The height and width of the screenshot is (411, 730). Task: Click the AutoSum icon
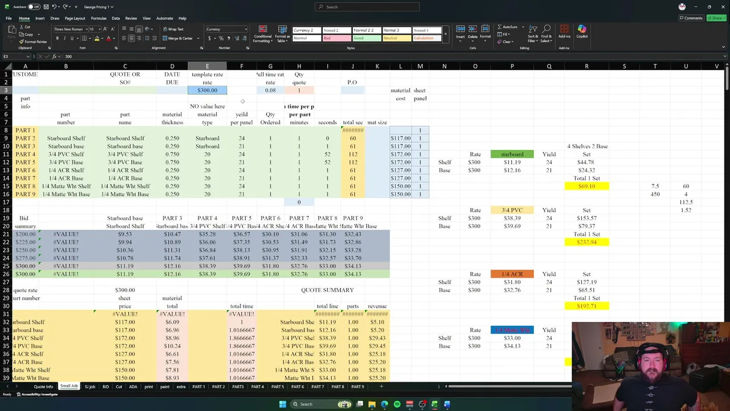point(500,27)
